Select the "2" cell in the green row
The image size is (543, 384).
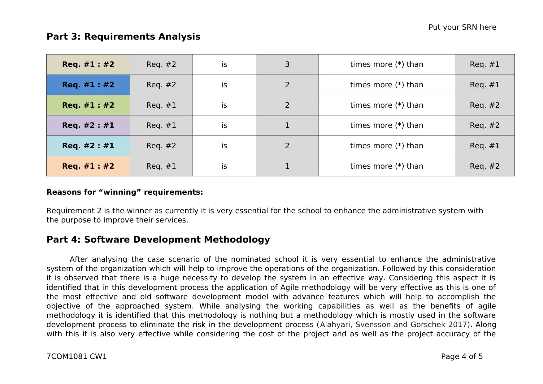287,105
